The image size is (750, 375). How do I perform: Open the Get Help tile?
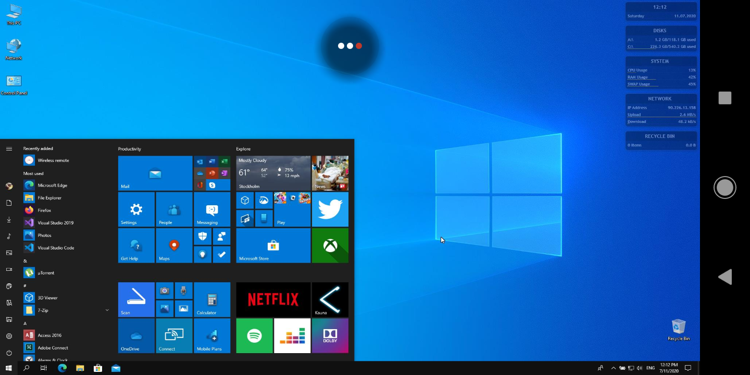tap(136, 245)
